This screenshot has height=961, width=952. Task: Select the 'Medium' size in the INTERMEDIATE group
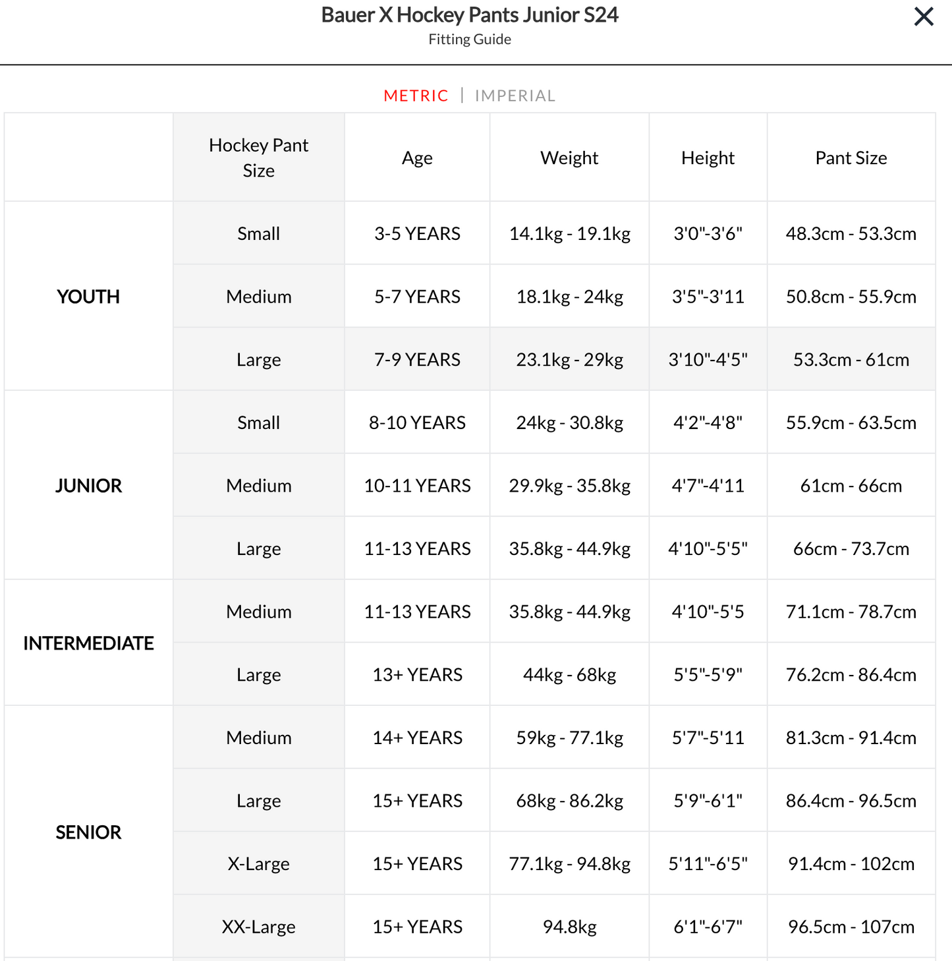pos(259,612)
